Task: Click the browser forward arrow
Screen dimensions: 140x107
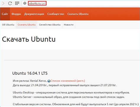Action: pyautogui.click(x=3, y=3)
